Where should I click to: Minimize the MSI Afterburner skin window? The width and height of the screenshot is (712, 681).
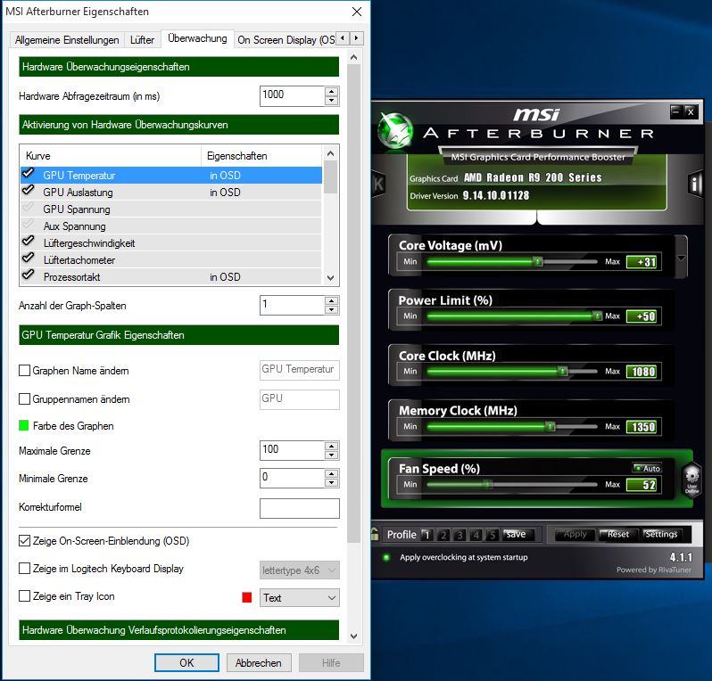pyautogui.click(x=675, y=111)
